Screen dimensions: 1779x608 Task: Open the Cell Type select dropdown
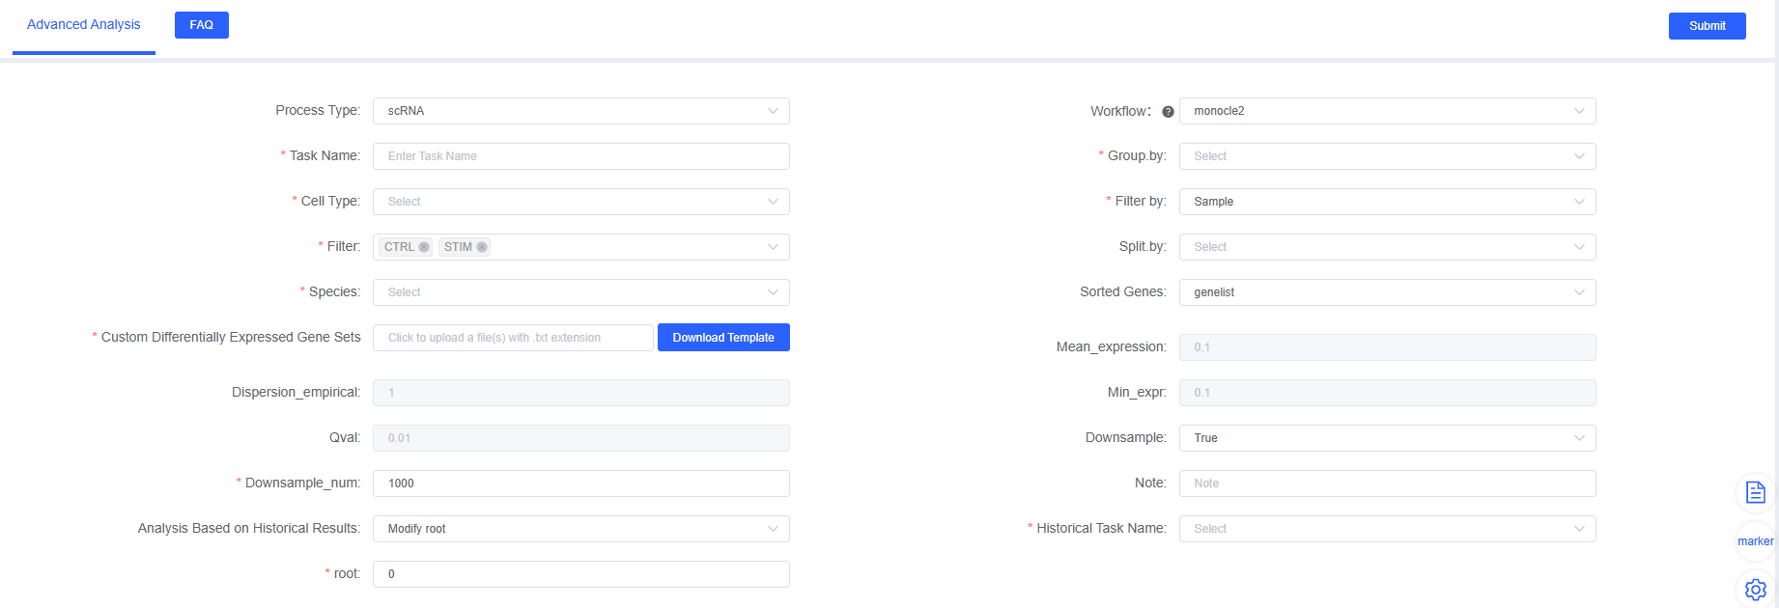point(580,202)
